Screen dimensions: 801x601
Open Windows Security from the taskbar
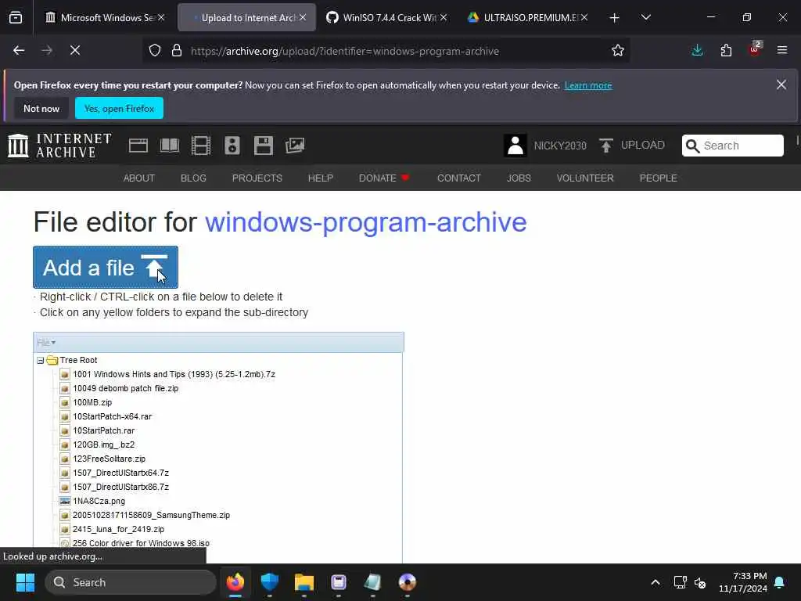click(x=270, y=582)
